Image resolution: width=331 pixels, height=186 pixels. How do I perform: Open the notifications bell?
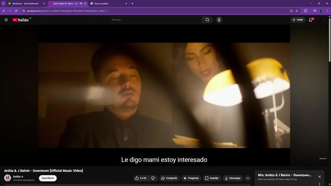tap(311, 20)
